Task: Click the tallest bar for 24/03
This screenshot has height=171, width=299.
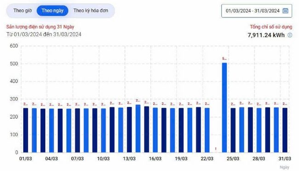Action: pos(224,108)
